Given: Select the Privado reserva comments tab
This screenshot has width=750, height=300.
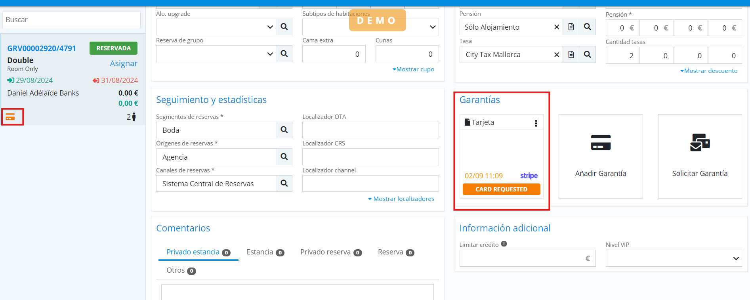Looking at the screenshot, I should [x=330, y=252].
